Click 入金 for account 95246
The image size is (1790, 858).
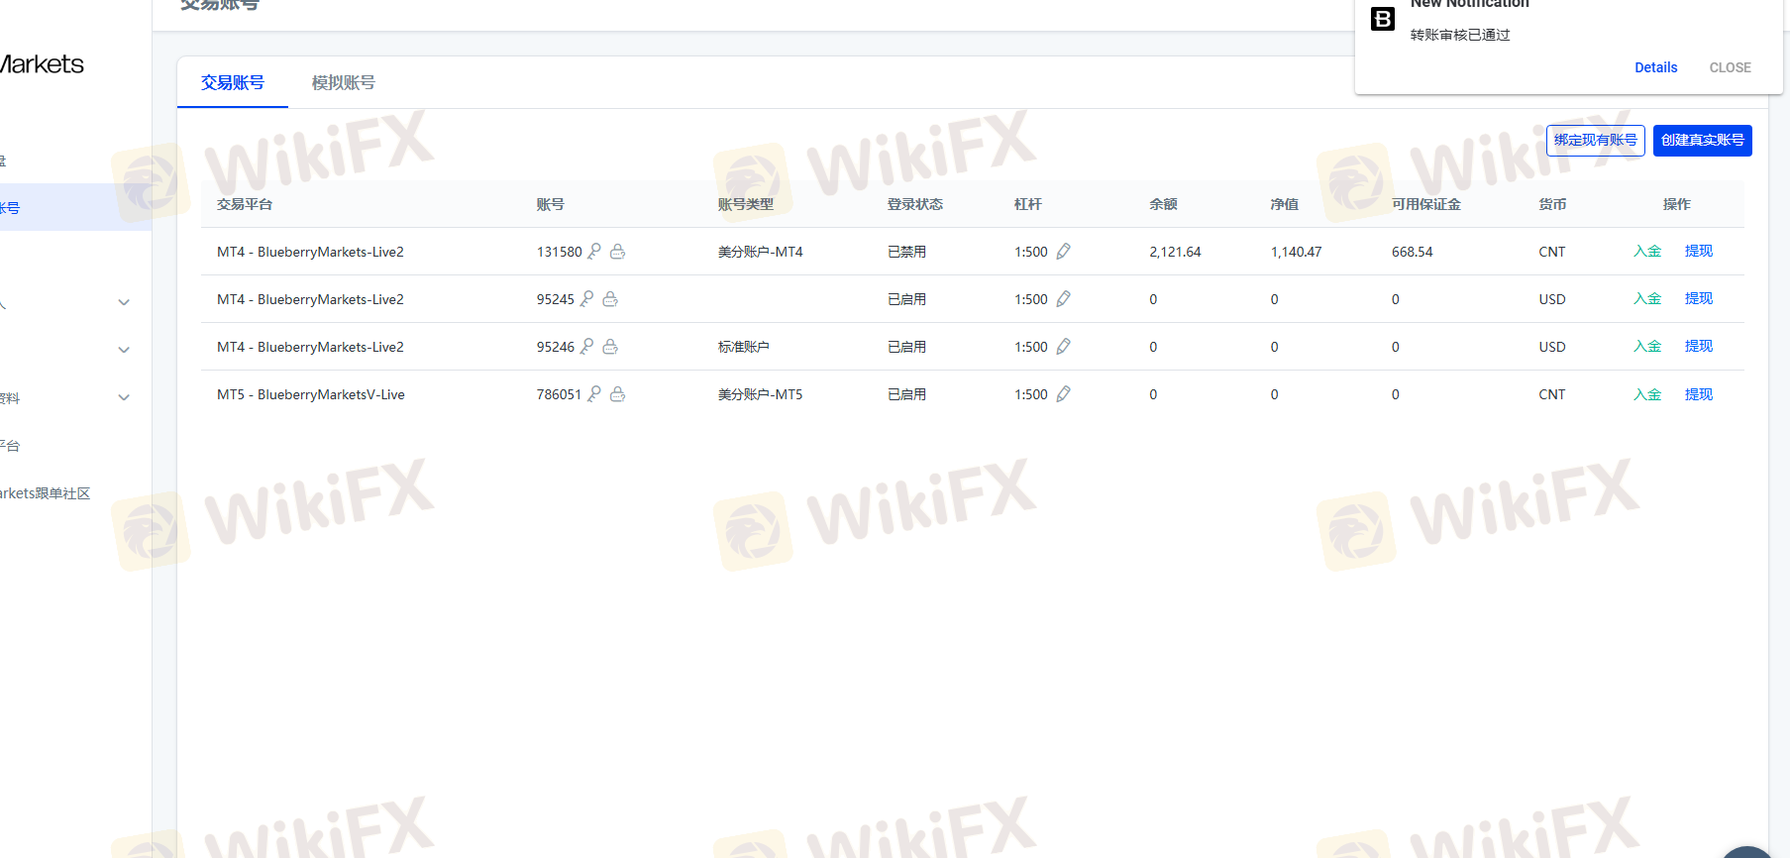click(1647, 347)
